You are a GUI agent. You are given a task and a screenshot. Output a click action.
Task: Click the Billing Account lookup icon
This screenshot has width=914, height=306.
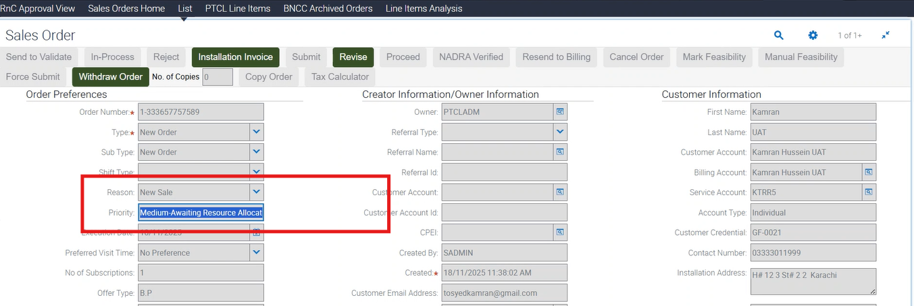(x=869, y=172)
